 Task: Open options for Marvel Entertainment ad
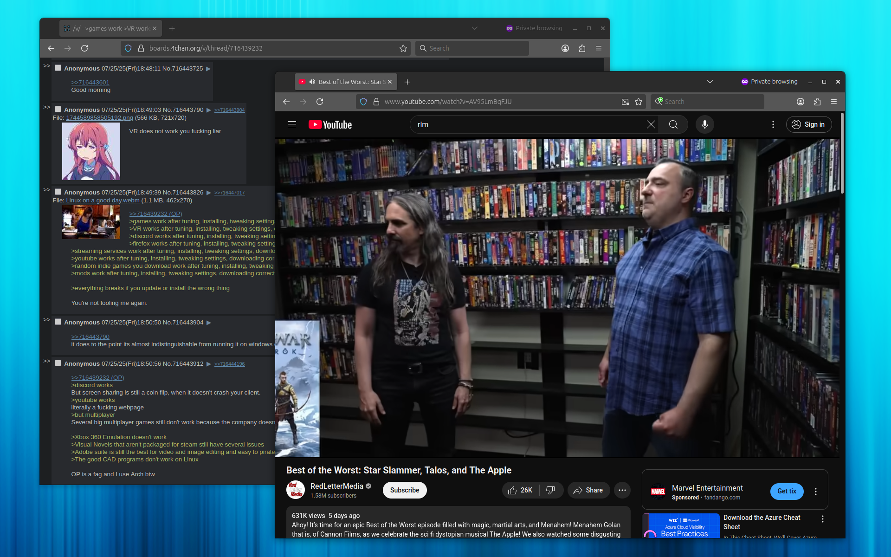pyautogui.click(x=816, y=492)
